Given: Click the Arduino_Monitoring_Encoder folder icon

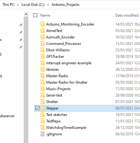Looking at the screenshot, I should [x=42, y=24].
